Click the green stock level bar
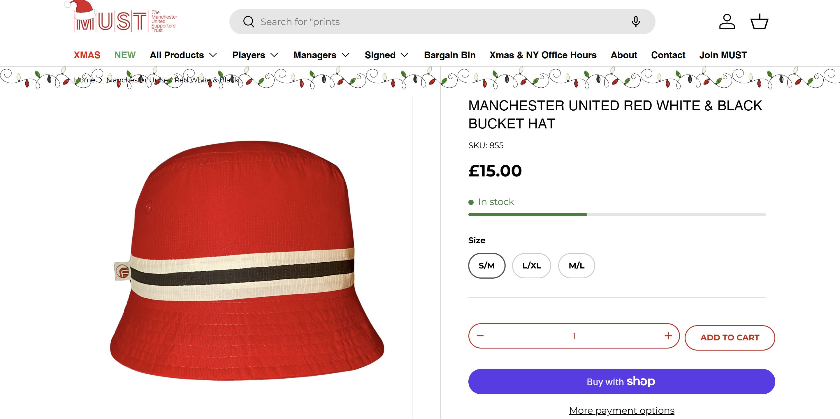Image resolution: width=840 pixels, height=419 pixels. (x=528, y=214)
